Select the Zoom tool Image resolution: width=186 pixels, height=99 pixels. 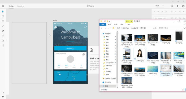pyautogui.click(x=3, y=46)
